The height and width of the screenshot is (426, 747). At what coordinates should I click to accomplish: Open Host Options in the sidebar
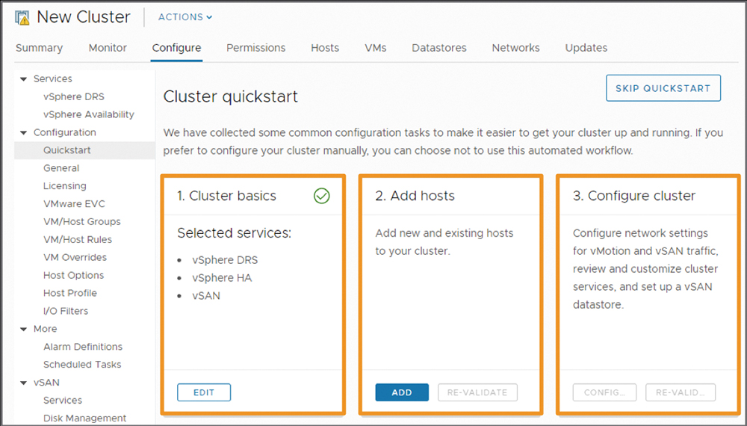[73, 276]
